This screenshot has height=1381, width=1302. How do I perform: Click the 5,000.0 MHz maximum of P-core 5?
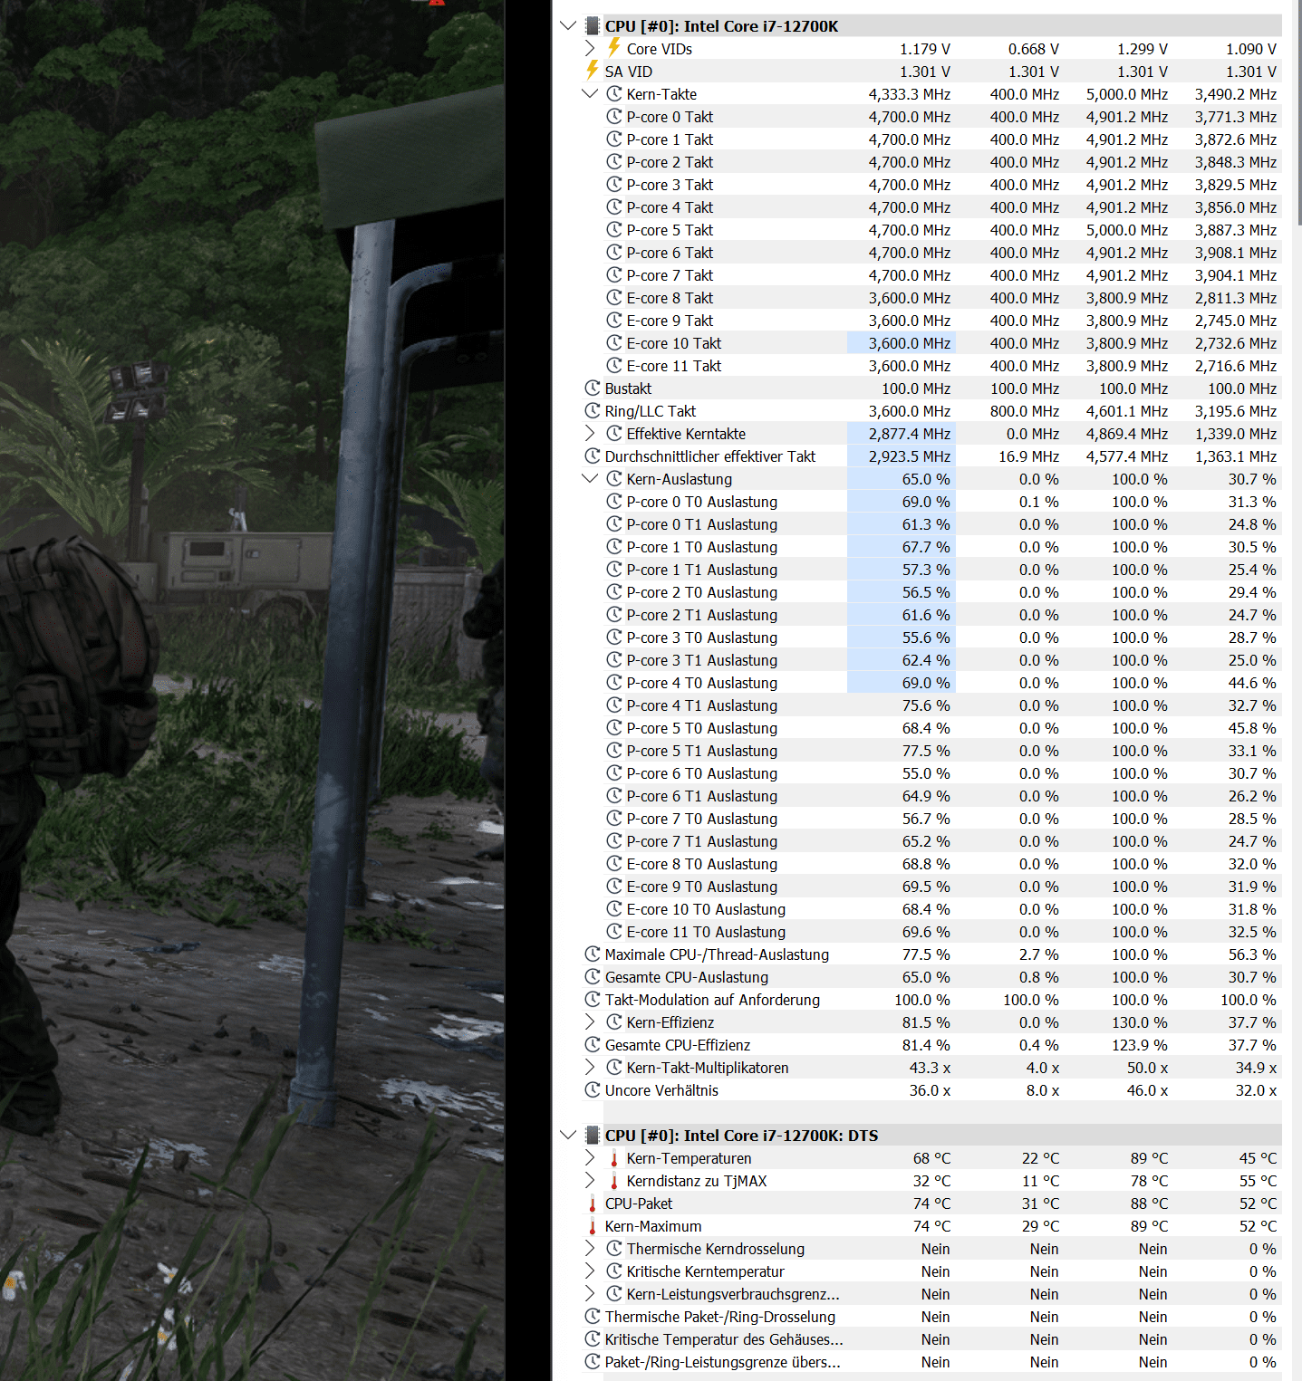click(1127, 230)
